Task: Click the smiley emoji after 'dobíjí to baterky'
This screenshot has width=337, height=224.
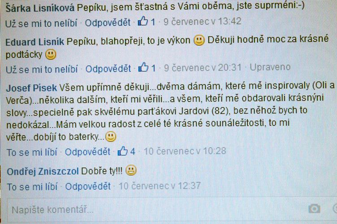Action: click(111, 136)
